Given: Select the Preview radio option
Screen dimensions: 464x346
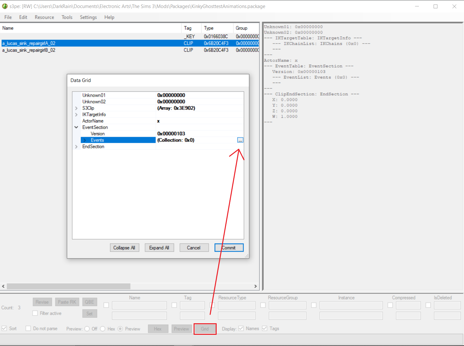Looking at the screenshot, I should tap(120, 329).
